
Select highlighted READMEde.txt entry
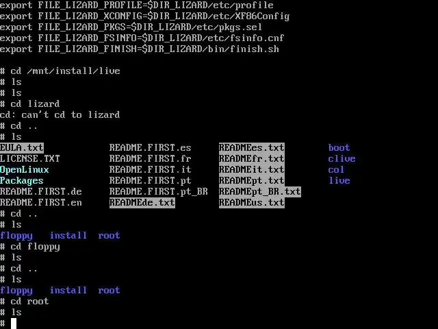[142, 203]
